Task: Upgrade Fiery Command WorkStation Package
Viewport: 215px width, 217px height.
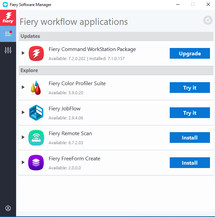Action: pyautogui.click(x=190, y=53)
